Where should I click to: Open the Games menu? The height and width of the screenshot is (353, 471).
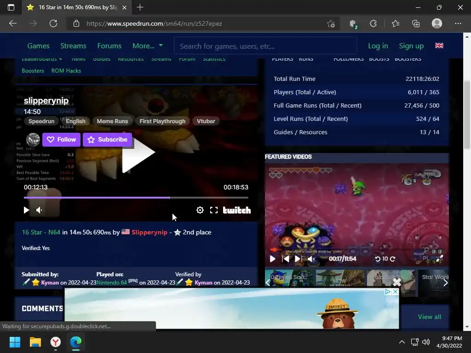[x=39, y=46]
